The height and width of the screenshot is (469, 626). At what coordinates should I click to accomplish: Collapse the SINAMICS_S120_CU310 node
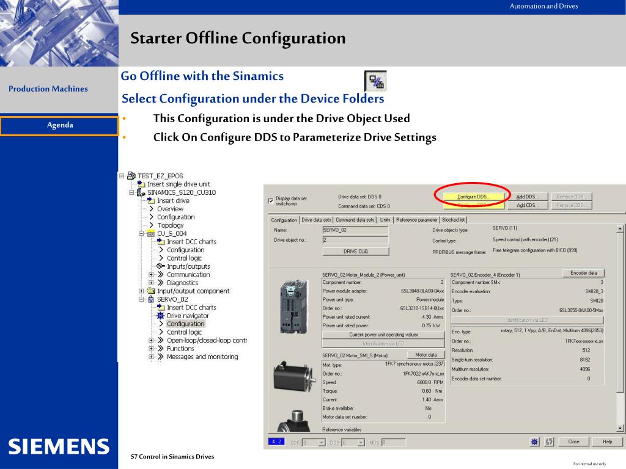point(131,192)
